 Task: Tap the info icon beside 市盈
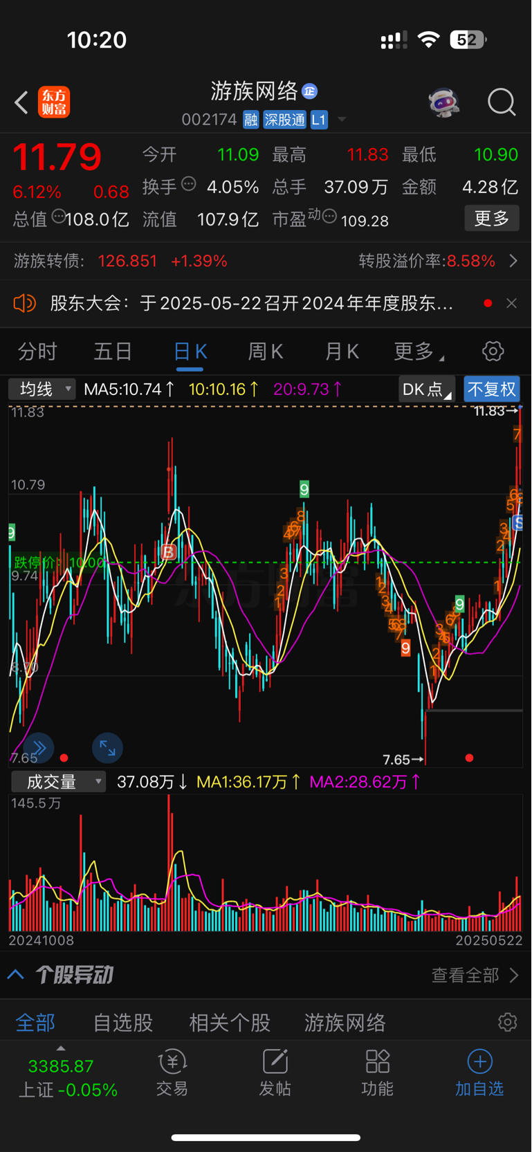click(329, 217)
